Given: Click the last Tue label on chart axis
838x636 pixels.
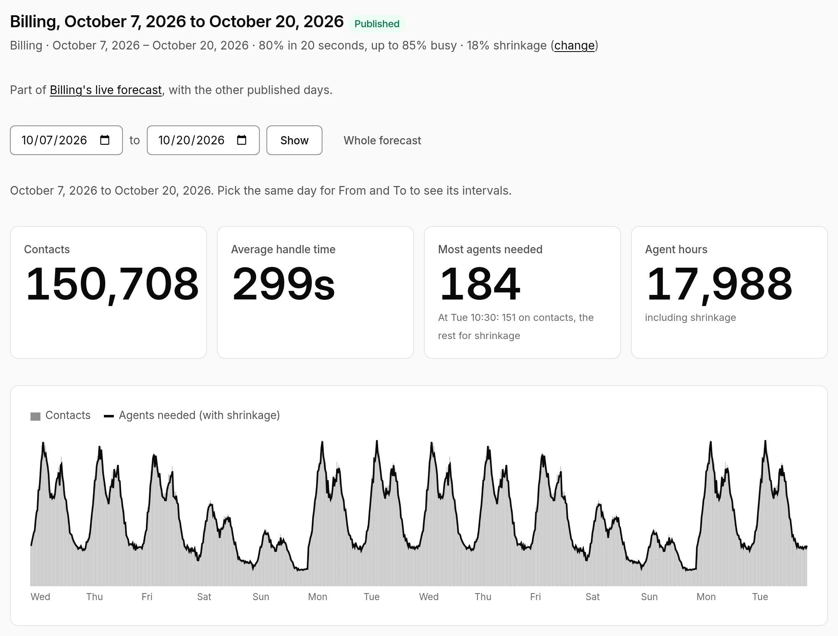Looking at the screenshot, I should tap(760, 597).
